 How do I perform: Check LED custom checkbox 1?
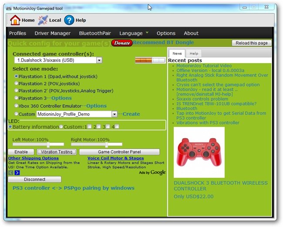coord(89,126)
